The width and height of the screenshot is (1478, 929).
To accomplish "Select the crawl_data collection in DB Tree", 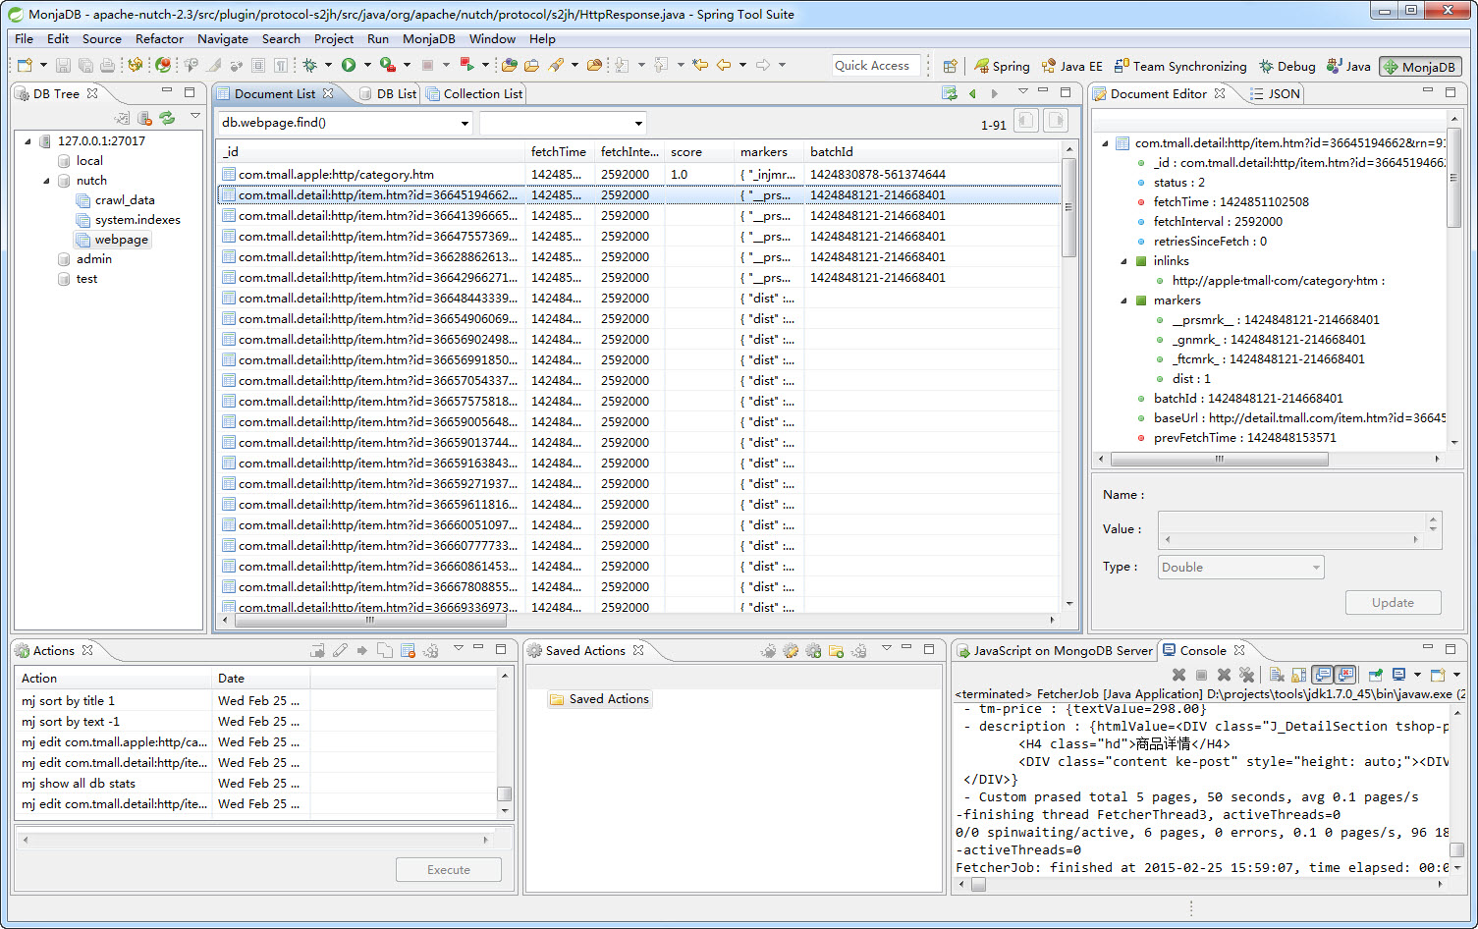I will pos(125,200).
